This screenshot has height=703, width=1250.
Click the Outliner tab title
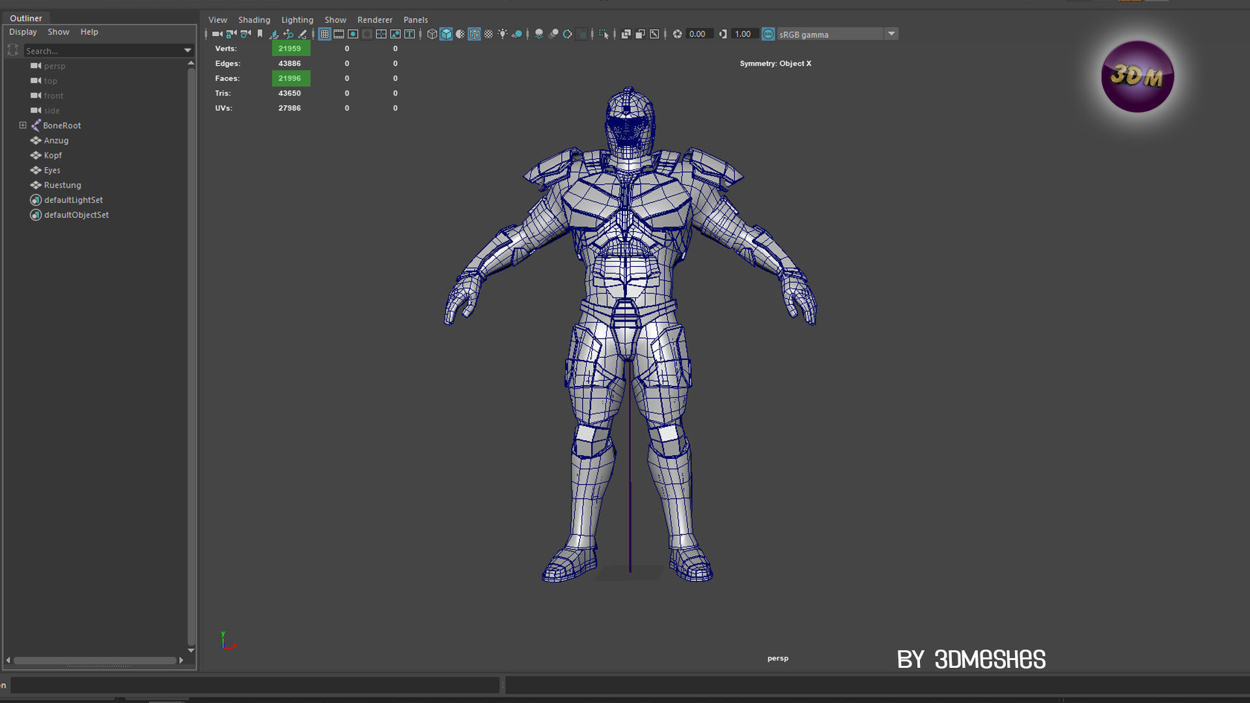[26, 18]
